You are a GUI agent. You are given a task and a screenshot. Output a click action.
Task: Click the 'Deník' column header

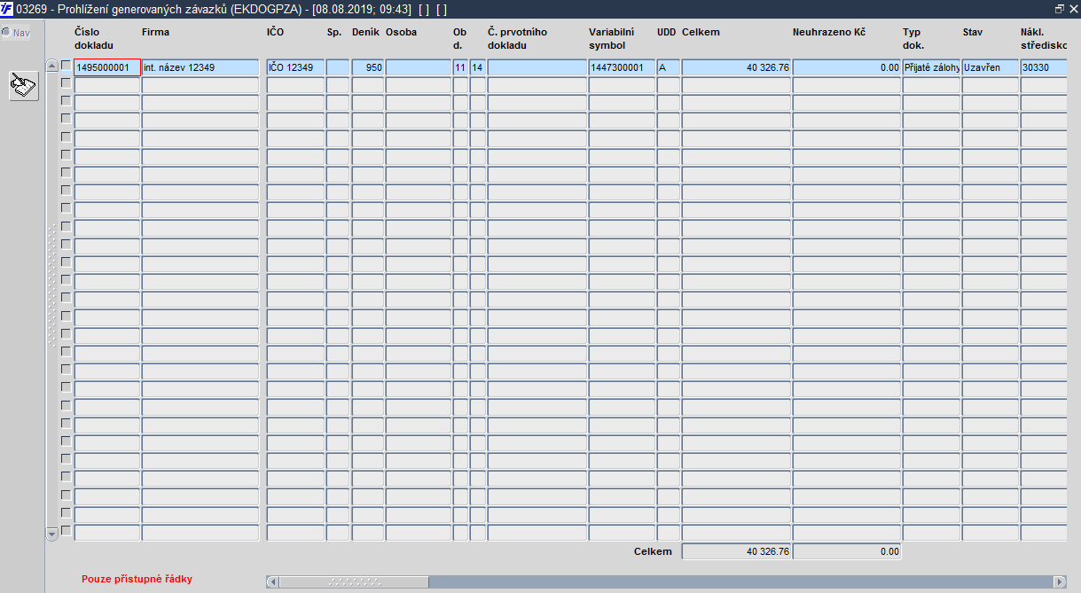tap(366, 32)
